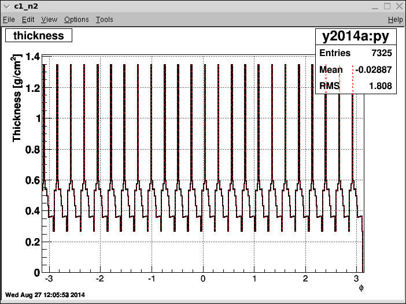Image resolution: width=406 pixels, height=304 pixels.
Task: Open the Help menu
Action: point(396,20)
